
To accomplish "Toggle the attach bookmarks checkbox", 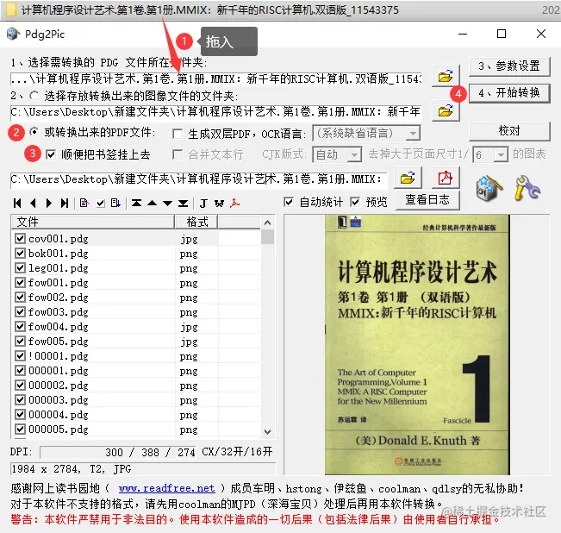I will click(51, 154).
